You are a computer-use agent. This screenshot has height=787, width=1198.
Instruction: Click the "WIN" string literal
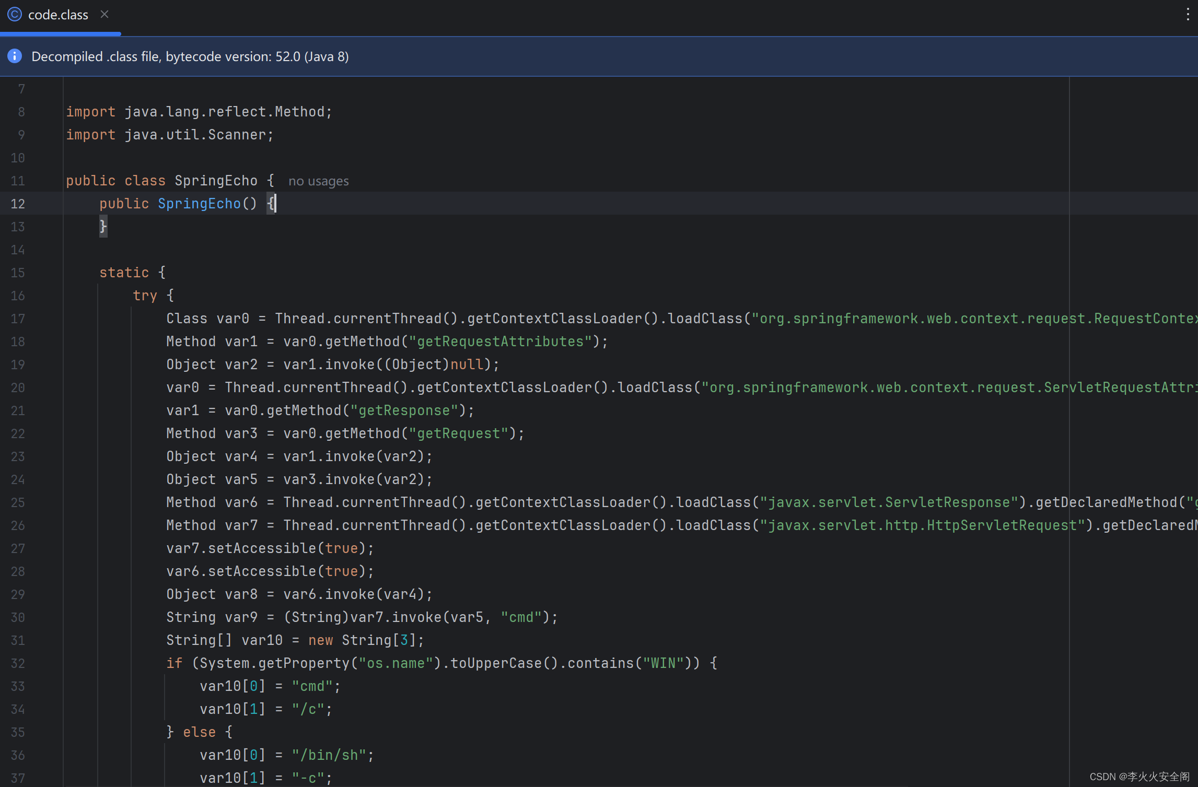pyautogui.click(x=664, y=663)
